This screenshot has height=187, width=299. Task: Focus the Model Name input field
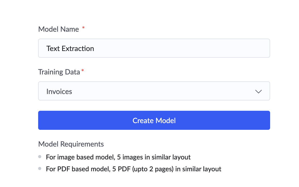click(x=180, y=48)
